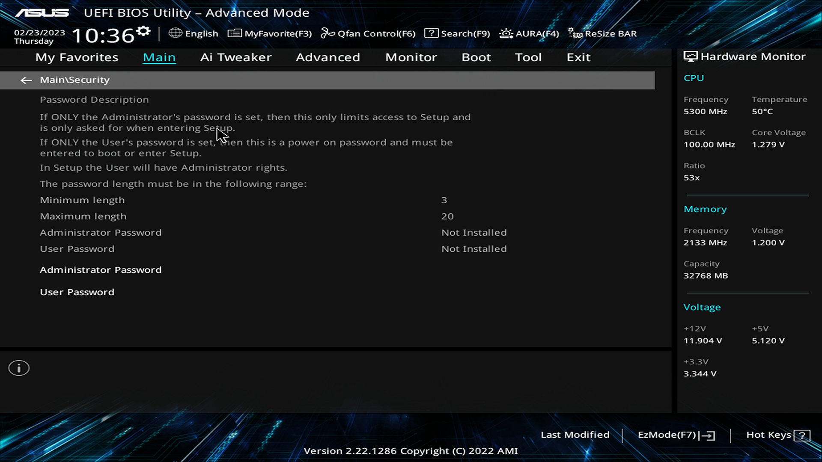Go to the Exit tab
Screen dimensions: 822x462
[x=578, y=57]
